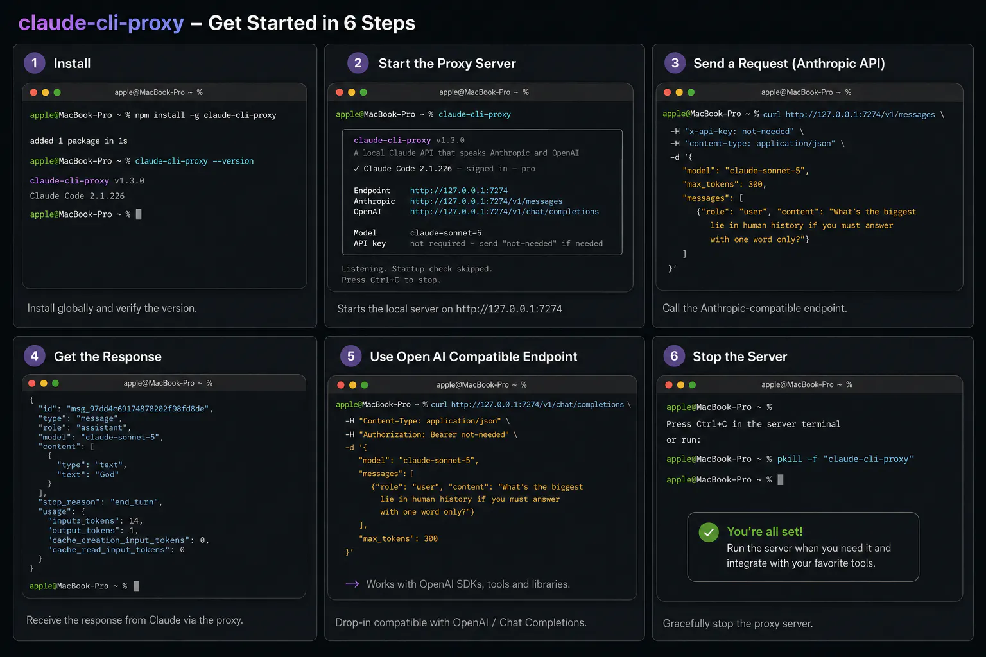Close the Get the Response terminal window
The image size is (986, 657).
pos(32,383)
